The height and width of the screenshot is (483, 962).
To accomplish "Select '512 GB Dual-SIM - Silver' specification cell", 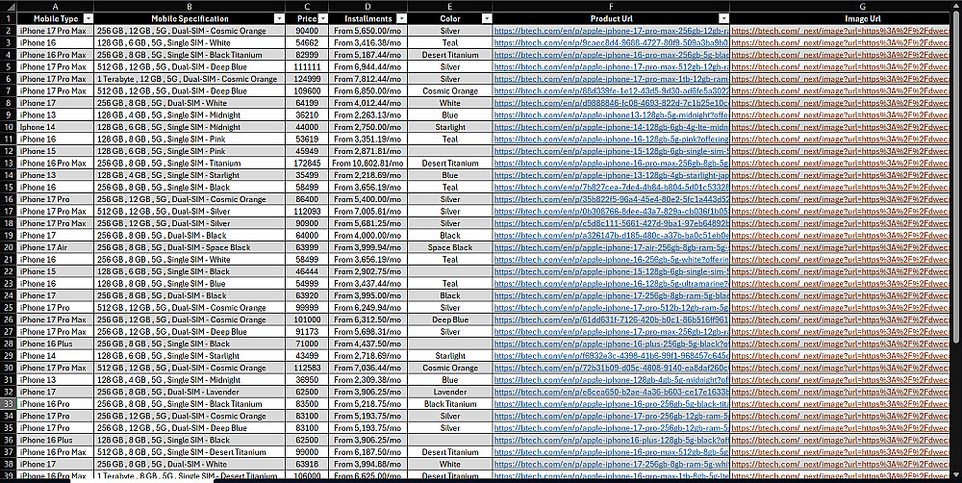I will coord(190,211).
